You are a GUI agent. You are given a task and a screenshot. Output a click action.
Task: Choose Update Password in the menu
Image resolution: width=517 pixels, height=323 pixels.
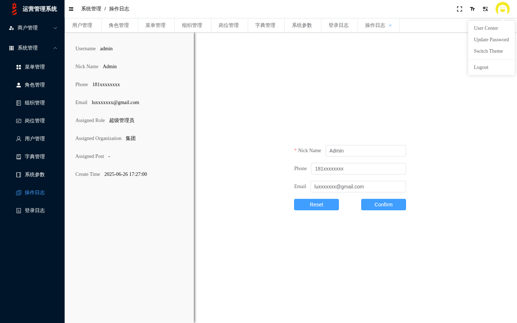[492, 39]
